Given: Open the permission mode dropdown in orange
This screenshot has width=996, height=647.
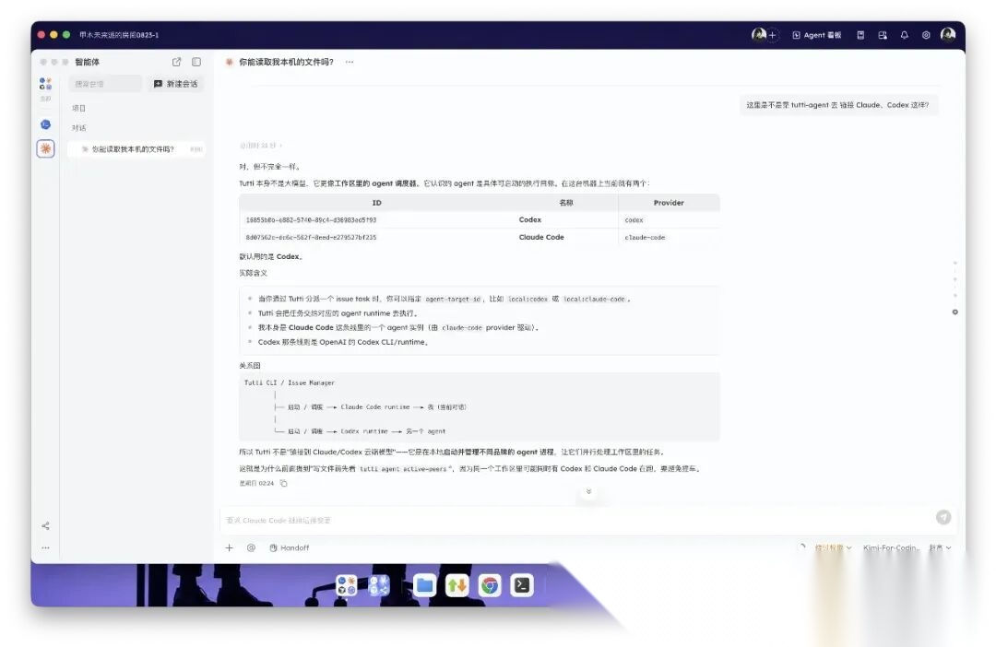Looking at the screenshot, I should click(833, 547).
